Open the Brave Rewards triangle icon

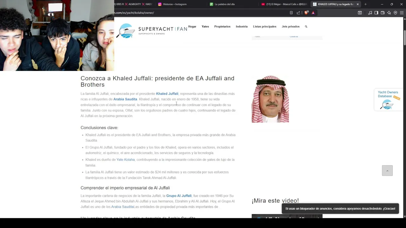[x=313, y=13]
